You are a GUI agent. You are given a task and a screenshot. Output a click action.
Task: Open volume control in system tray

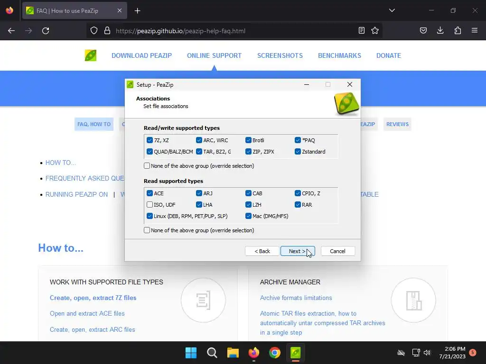pyautogui.click(x=427, y=353)
